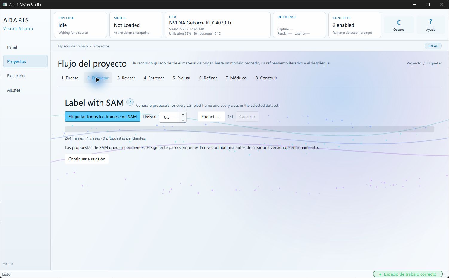Go to Ejecución in the sidebar
The height and width of the screenshot is (278, 449).
(25, 76)
